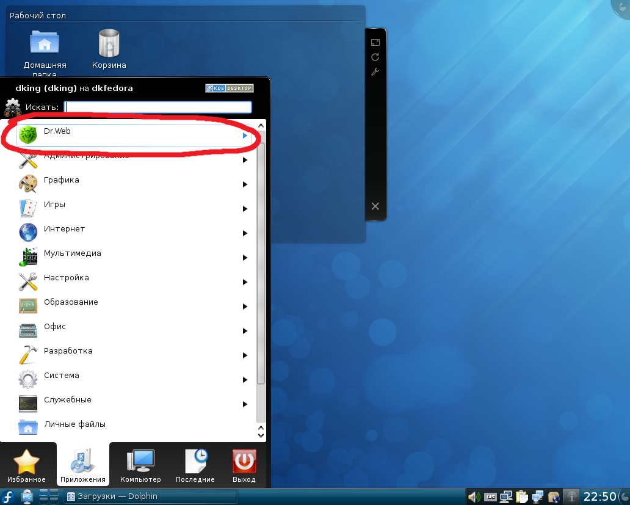Click the Графика palette icon
Screen dimensions: 630x505
pyautogui.click(x=27, y=184)
